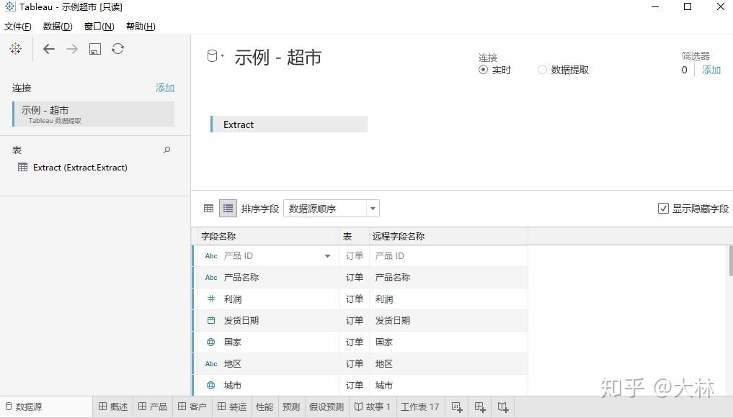The image size is (733, 418).
Task: Expand the 产品 ID field dropdown arrow
Action: (327, 256)
